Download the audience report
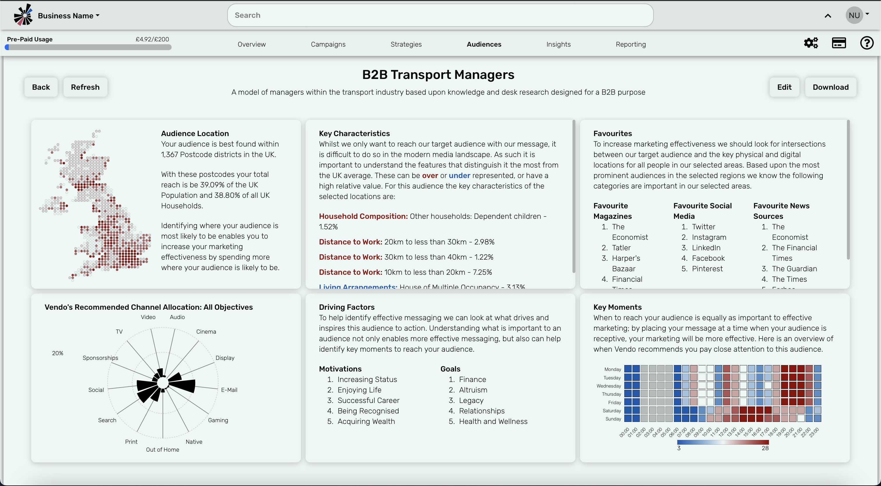881x486 pixels. tap(830, 87)
